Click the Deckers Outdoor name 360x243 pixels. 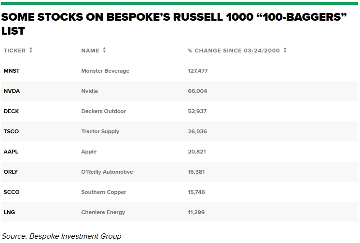click(103, 111)
